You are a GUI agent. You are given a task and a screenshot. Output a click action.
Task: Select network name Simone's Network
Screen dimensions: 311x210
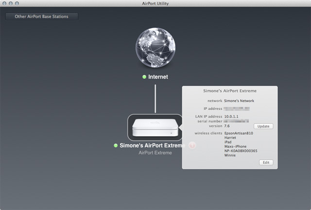click(239, 101)
